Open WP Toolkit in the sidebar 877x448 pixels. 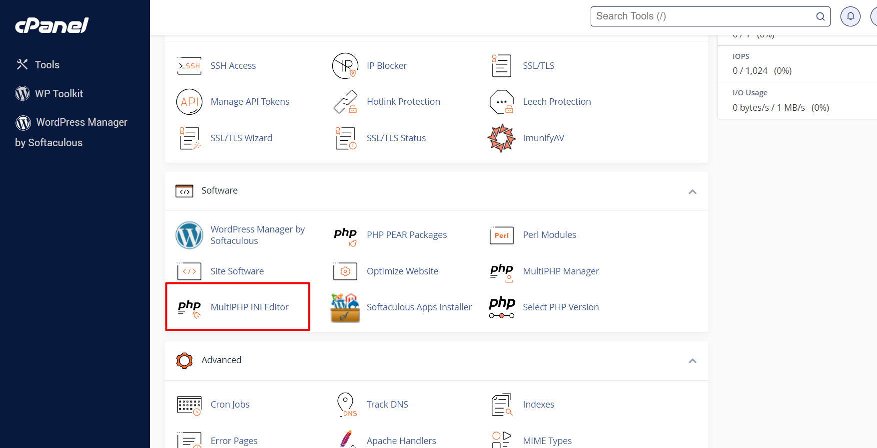tap(49, 94)
